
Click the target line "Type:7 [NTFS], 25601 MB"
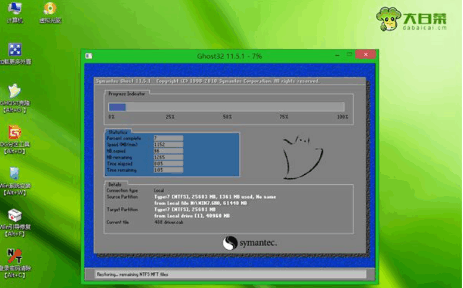click(x=185, y=210)
